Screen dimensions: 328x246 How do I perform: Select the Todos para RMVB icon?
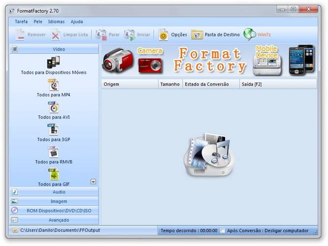(x=53, y=152)
